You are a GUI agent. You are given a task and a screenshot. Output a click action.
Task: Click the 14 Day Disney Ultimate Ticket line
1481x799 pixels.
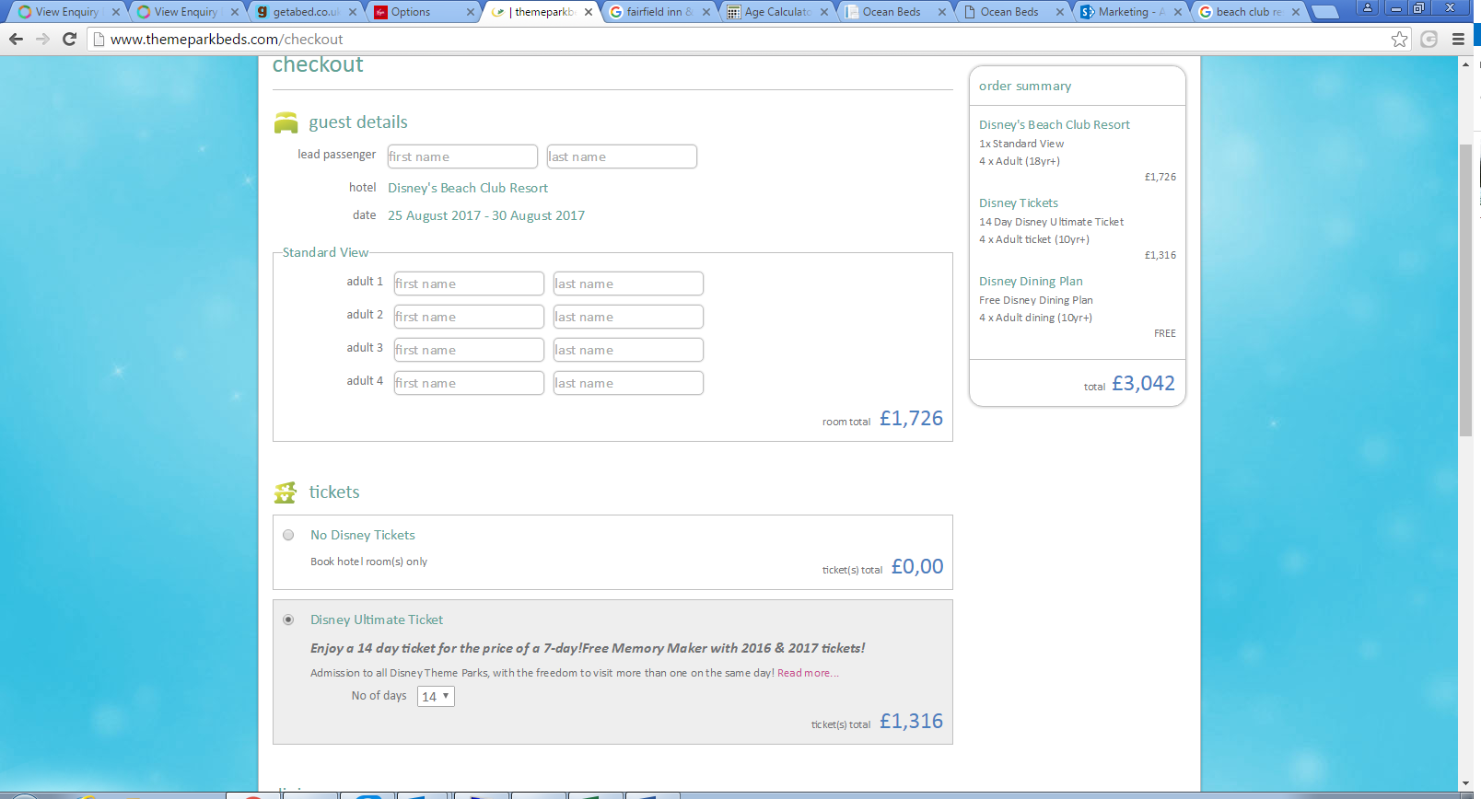click(x=1051, y=222)
